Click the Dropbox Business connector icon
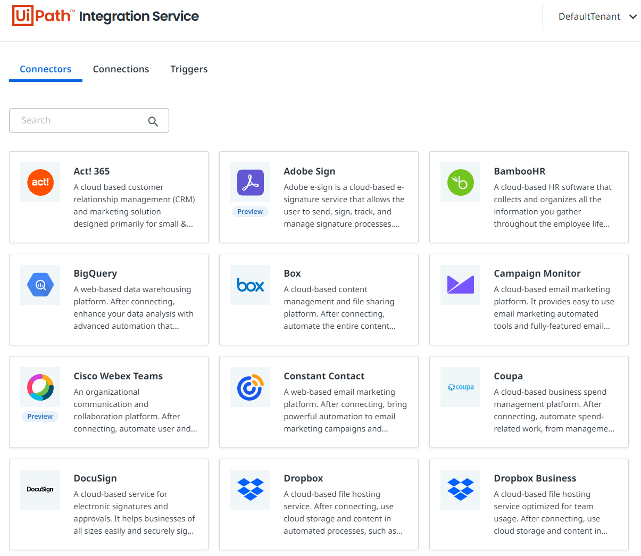 [x=461, y=489]
